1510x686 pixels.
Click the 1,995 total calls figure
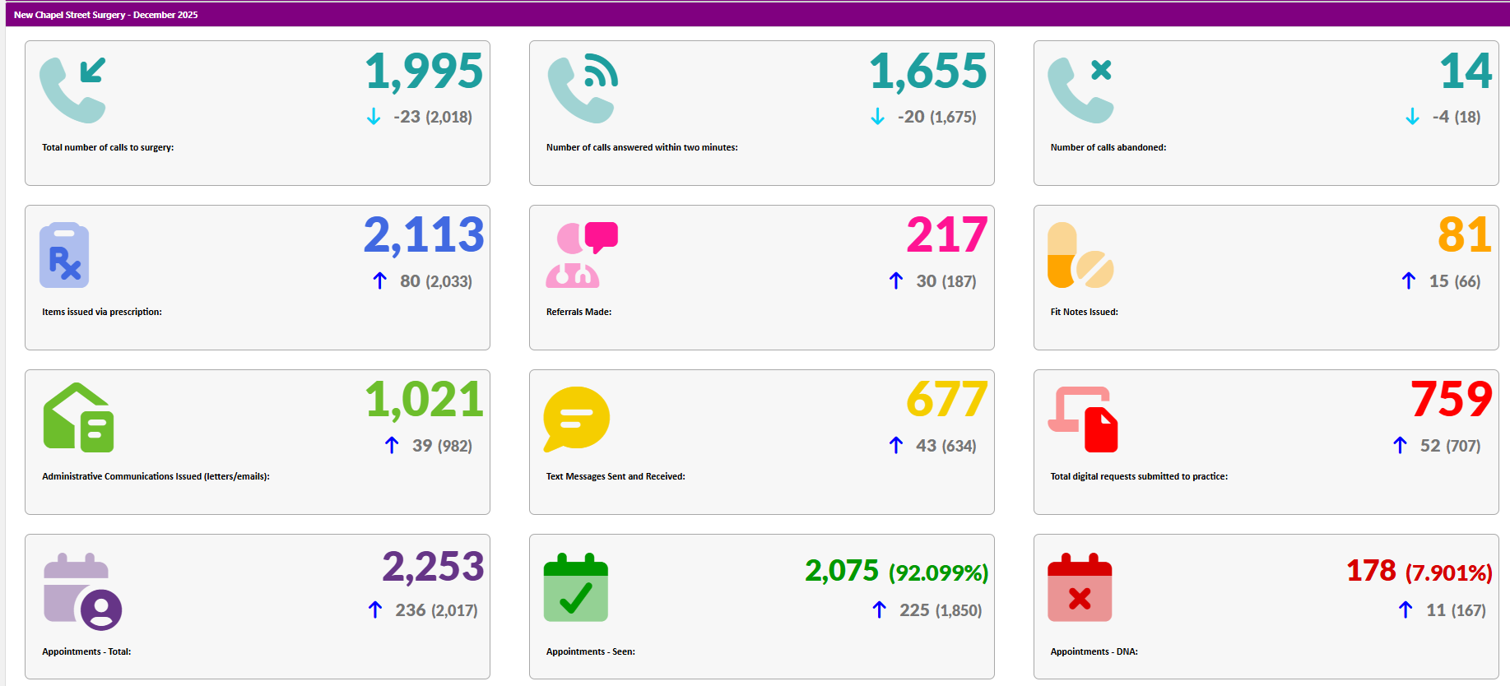tap(424, 71)
